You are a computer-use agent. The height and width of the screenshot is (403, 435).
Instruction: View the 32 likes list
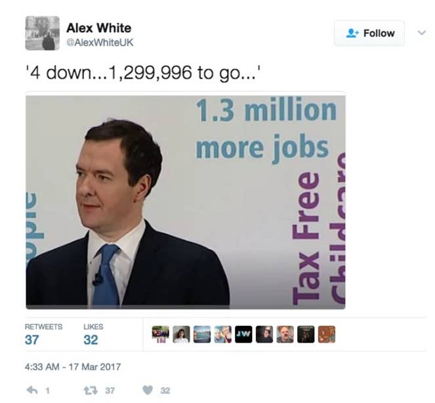point(93,334)
